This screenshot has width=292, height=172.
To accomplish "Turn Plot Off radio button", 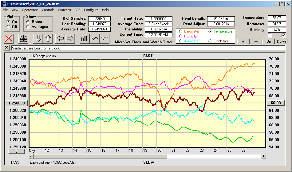I will click(x=8, y=27).
